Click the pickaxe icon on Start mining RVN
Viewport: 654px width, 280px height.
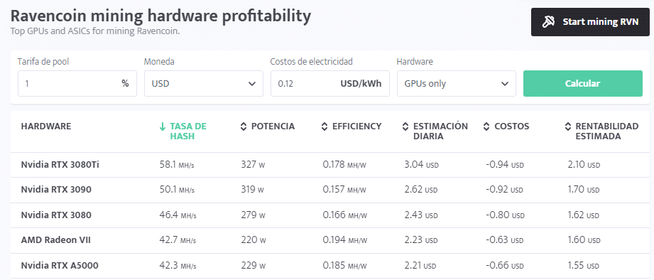[548, 22]
